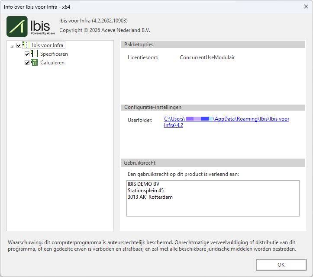Uncheck the Calculeren checkbox
Screen dimensions: 313x277
tap(27, 63)
